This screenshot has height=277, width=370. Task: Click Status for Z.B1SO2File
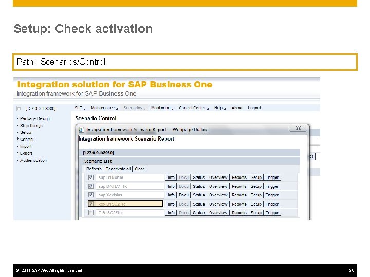[199, 213]
